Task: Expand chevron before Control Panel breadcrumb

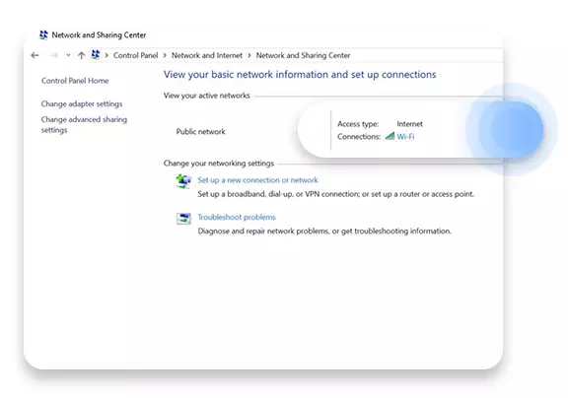Action: coord(106,55)
